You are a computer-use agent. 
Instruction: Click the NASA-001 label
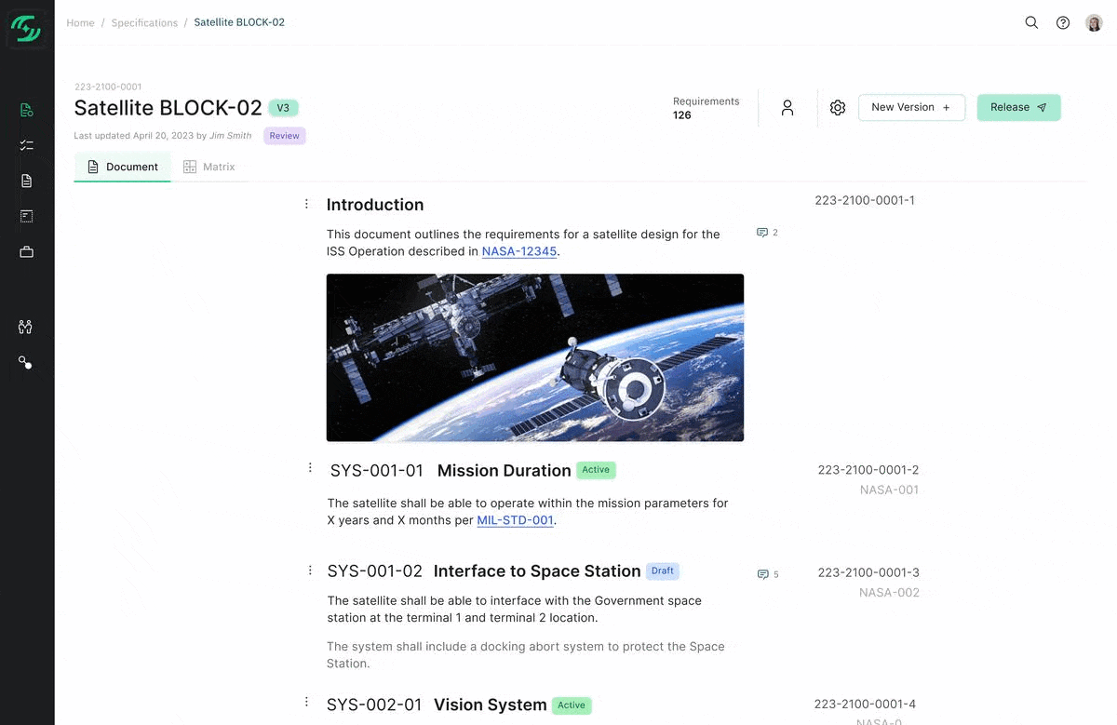(x=889, y=490)
